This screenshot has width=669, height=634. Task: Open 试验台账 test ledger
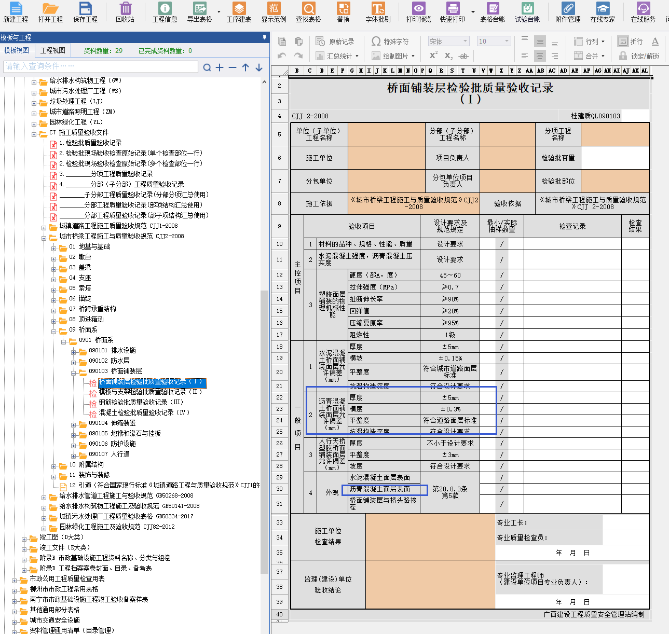click(527, 12)
